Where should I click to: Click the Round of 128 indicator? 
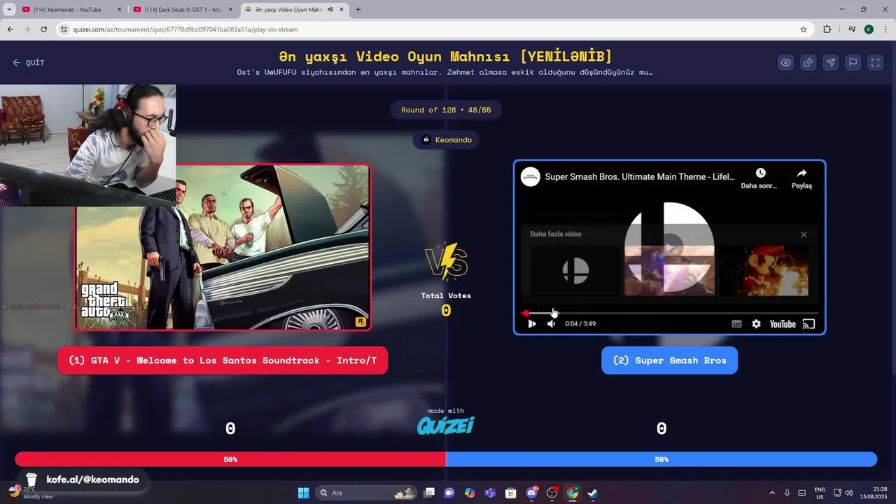pos(446,110)
